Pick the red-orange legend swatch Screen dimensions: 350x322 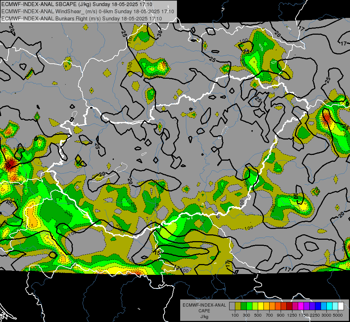[x=278, y=306]
